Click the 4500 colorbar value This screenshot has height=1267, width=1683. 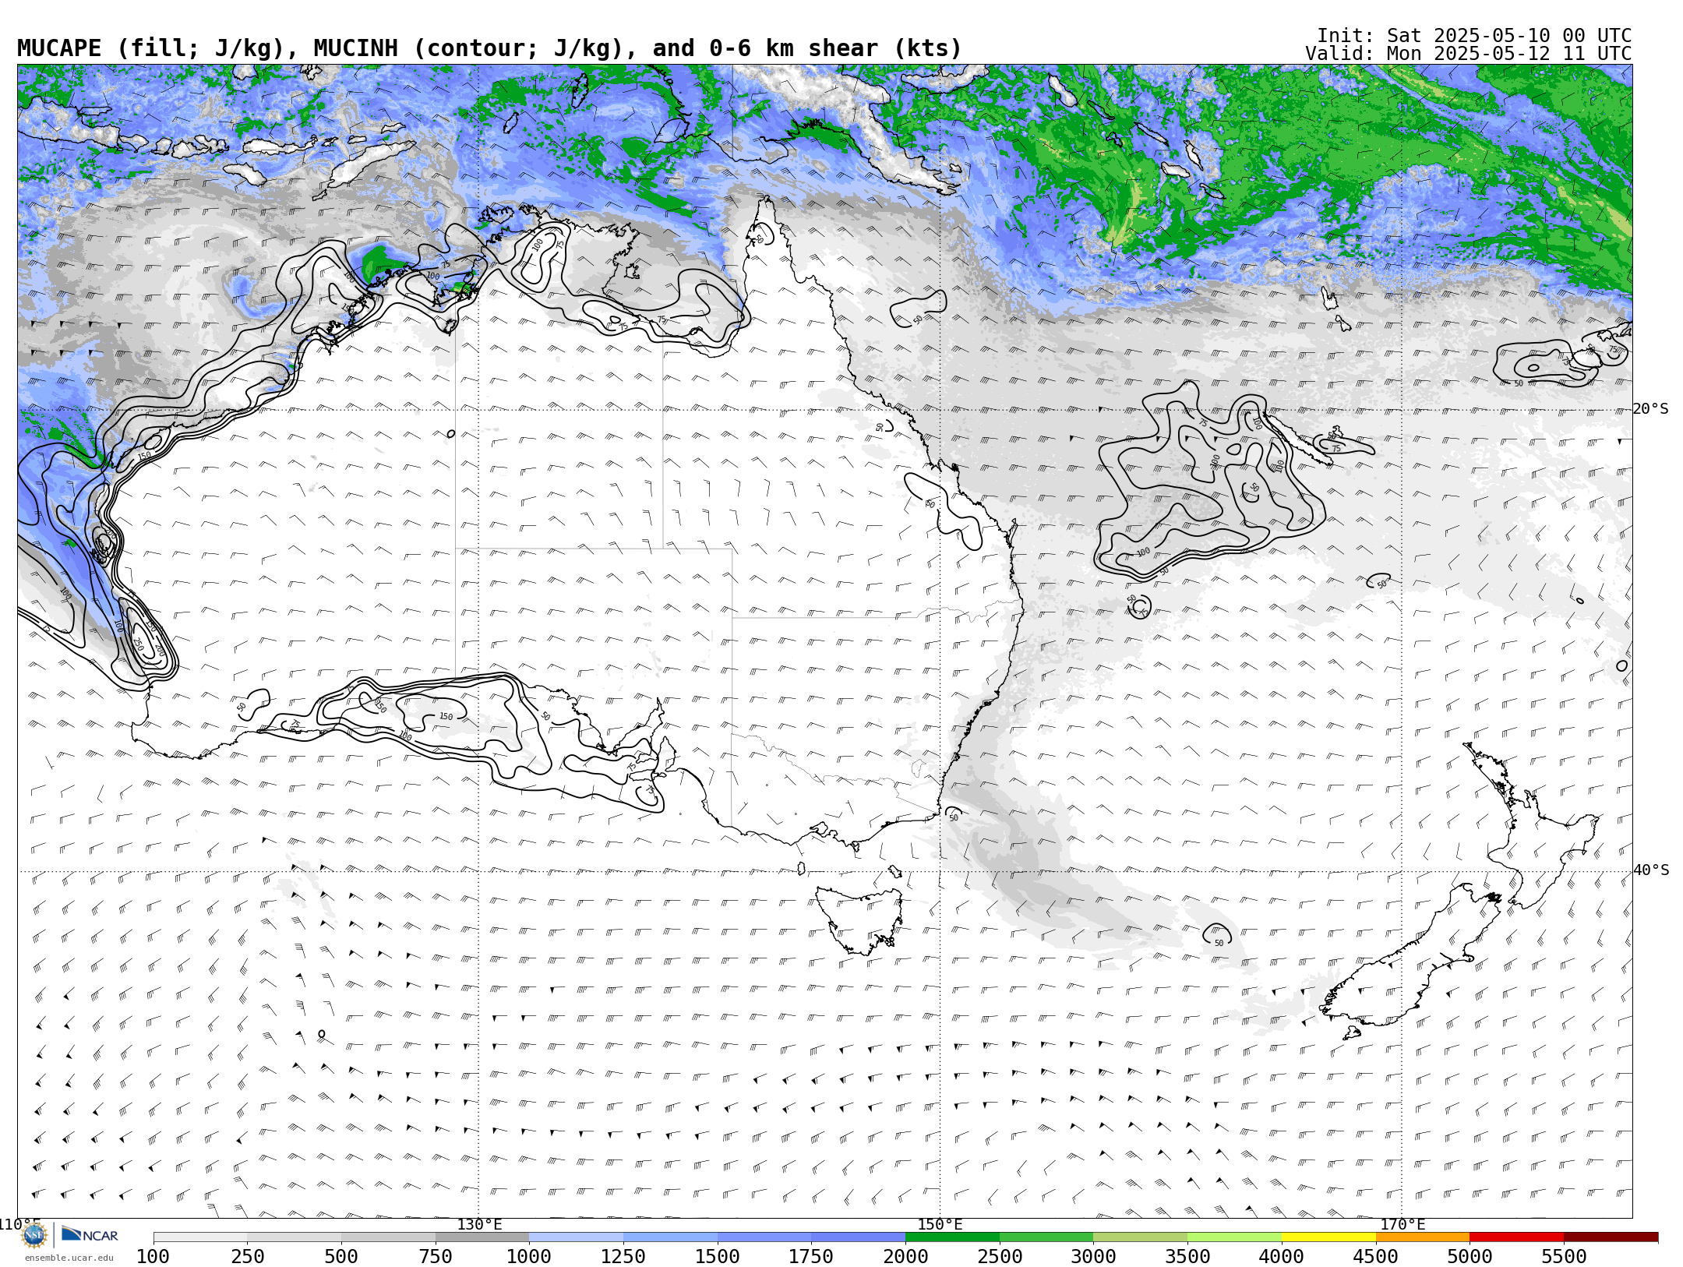(x=1375, y=1257)
